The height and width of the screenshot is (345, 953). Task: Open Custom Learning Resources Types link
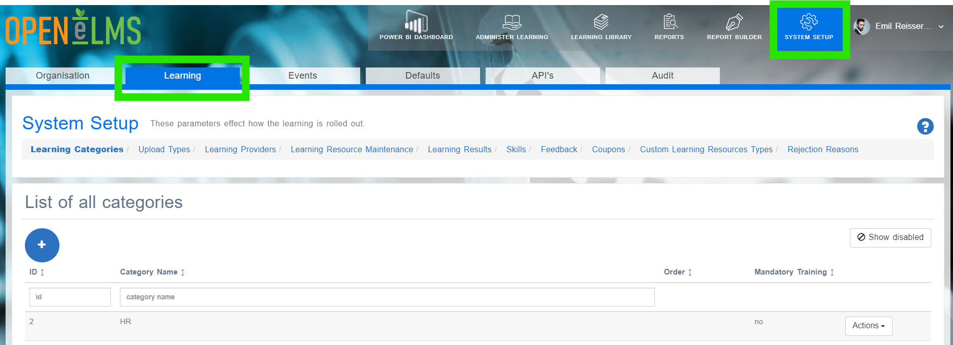point(706,149)
